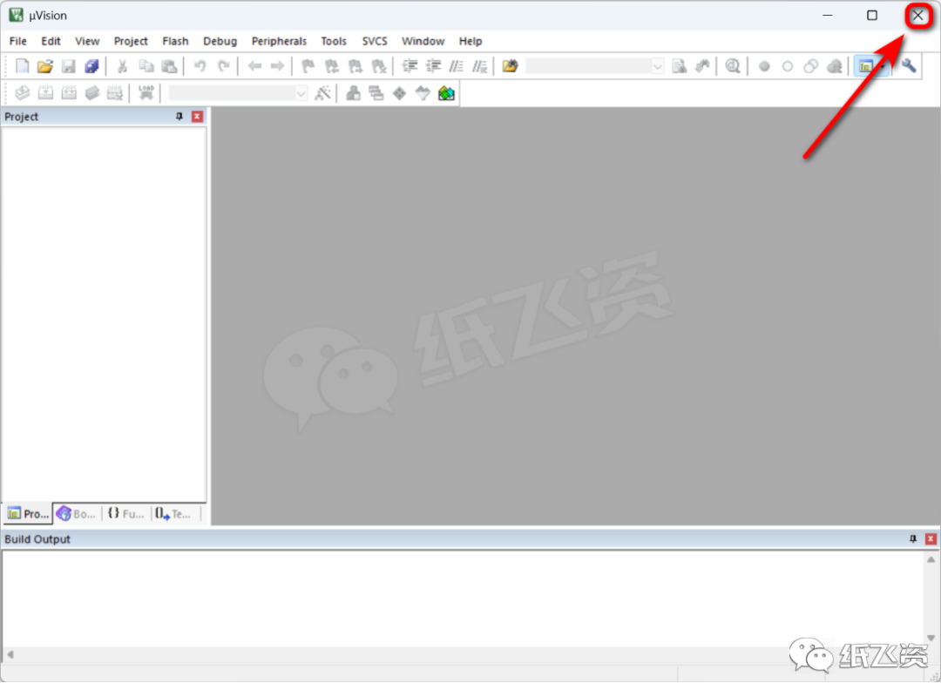941x683 pixels.
Task: Open the Edit menu
Action: [x=51, y=41]
